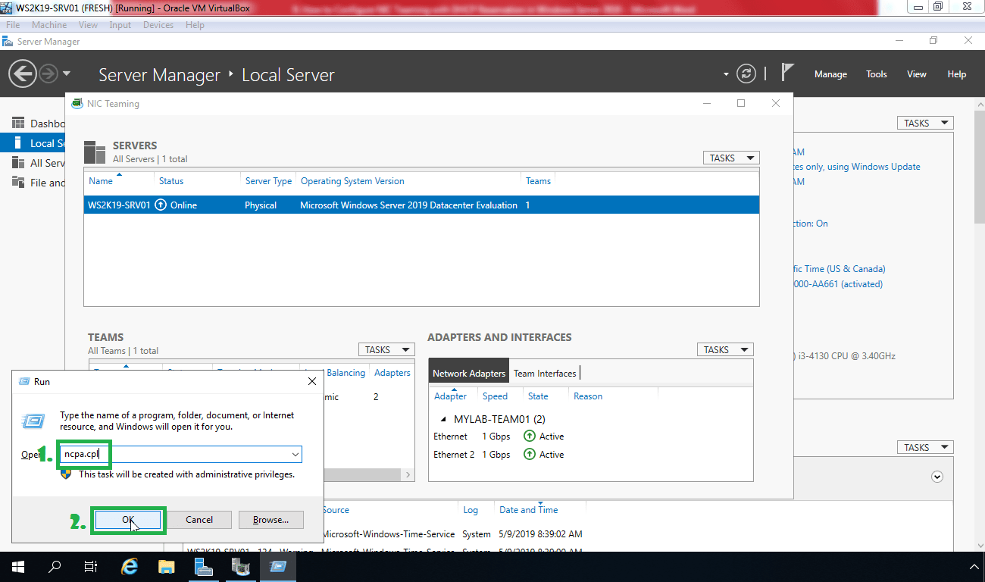Launch Internet Explorer from the taskbar
Viewport: 985px width, 582px height.
(130, 566)
